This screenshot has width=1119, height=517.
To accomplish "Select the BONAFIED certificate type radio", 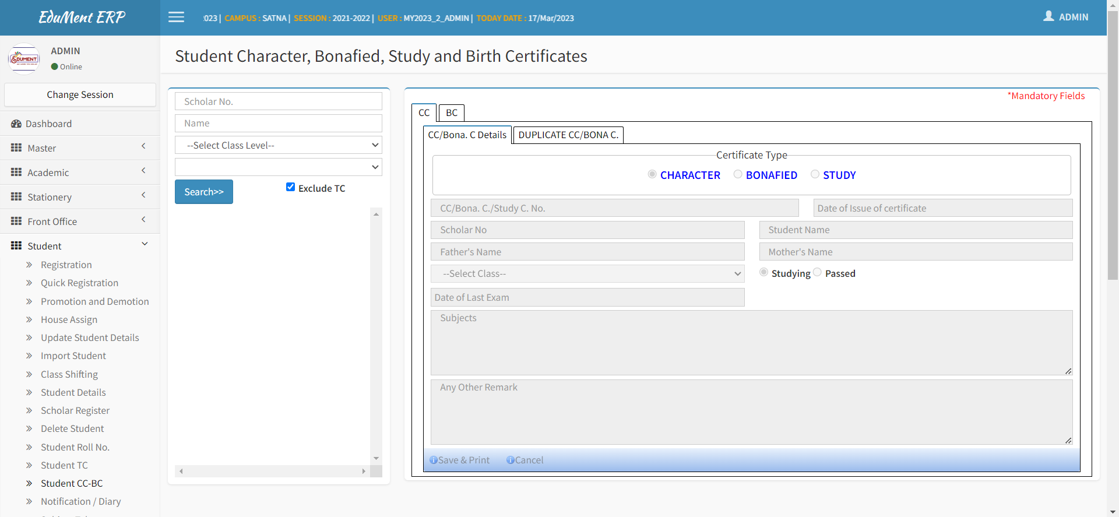I will coord(738,174).
